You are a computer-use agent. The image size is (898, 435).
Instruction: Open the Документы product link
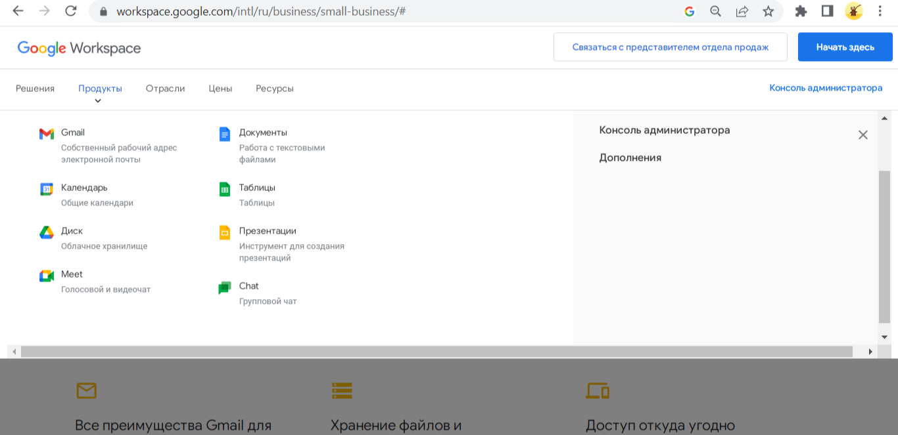263,133
